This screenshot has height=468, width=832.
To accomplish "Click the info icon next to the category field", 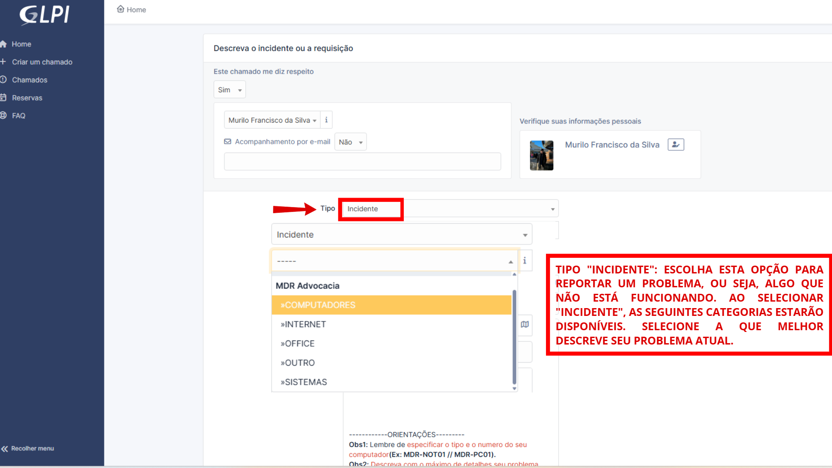I will pos(524,260).
